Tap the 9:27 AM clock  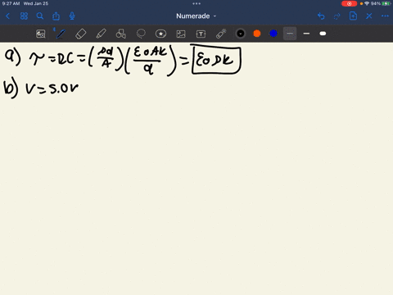tap(11, 3)
